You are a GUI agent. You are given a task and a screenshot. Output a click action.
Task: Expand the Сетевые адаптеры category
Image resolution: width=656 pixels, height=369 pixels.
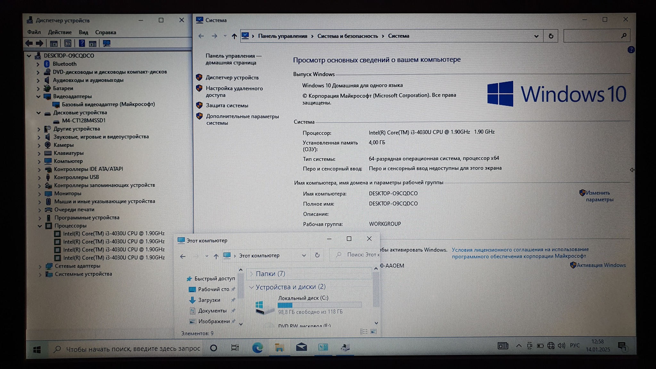click(40, 266)
